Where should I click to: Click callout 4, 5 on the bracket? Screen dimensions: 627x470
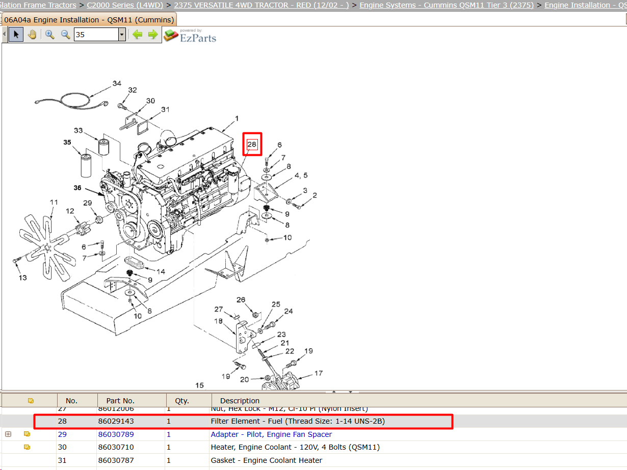click(x=301, y=176)
